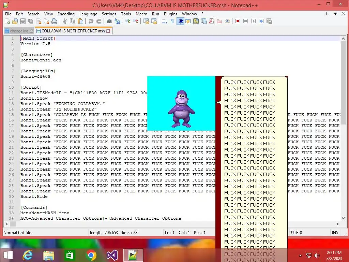This screenshot has width=349, height=262.
Task: Start macro recording with red dot
Action: tap(238, 21)
